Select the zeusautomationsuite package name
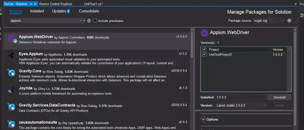Viewport: 304px width, 130px height. [x=38, y=122]
